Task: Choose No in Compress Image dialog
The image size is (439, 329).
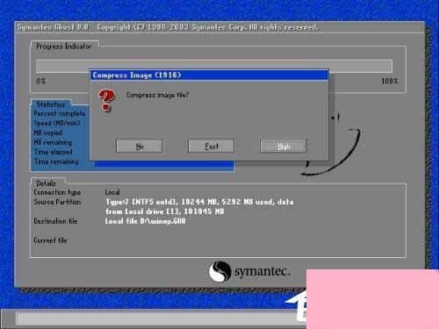Action: coord(139,146)
